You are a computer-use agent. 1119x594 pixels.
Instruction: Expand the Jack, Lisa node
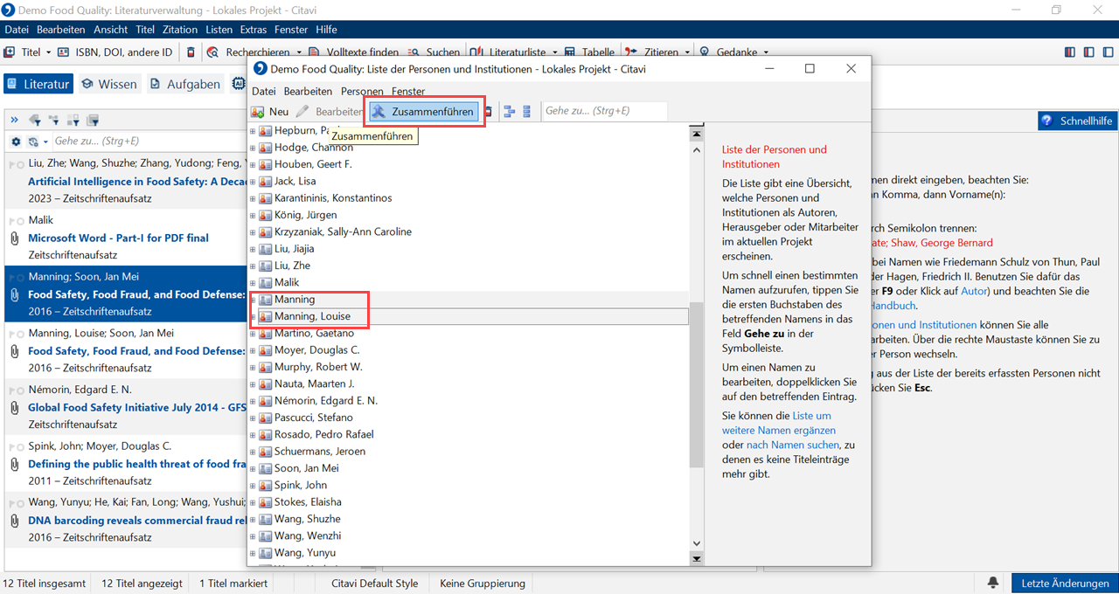tap(253, 181)
